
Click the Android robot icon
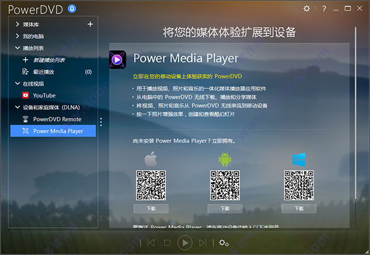click(x=225, y=159)
